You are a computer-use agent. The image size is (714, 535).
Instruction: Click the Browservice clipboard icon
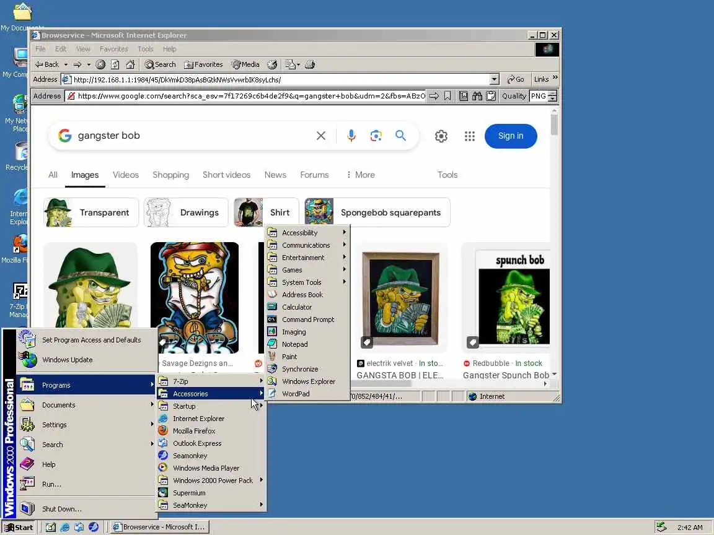[491, 96]
